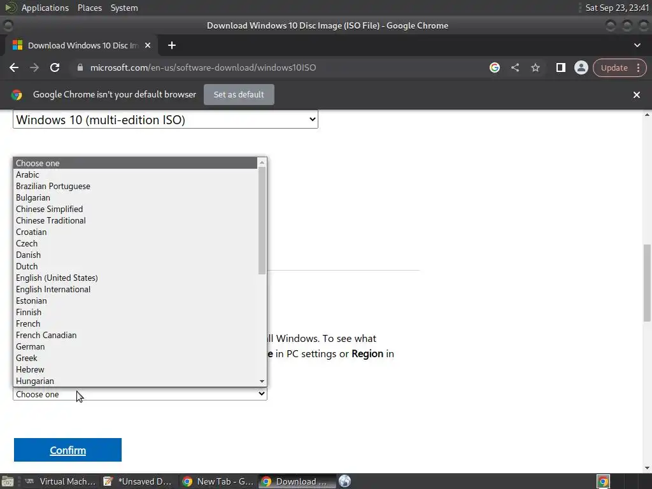This screenshot has height=489, width=652.
Task: Open the Applications menu
Action: (45, 8)
